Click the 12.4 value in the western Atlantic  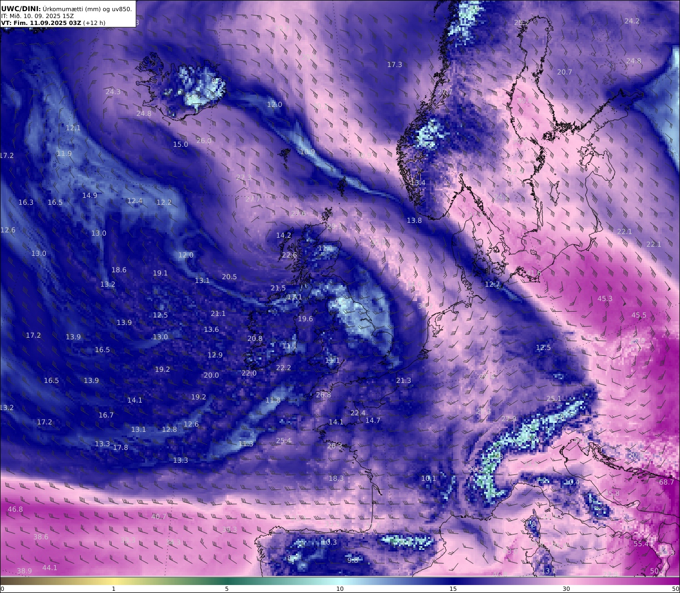(135, 201)
